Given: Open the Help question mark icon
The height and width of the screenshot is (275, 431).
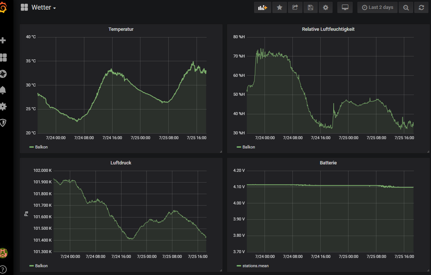Looking at the screenshot, I should pyautogui.click(x=3, y=269).
